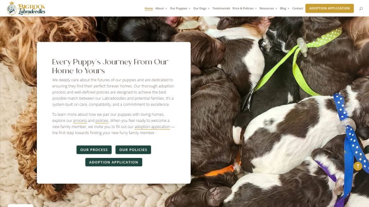Open the adoption application inline link
Viewport: 369px width, 207px height.
tap(152, 127)
